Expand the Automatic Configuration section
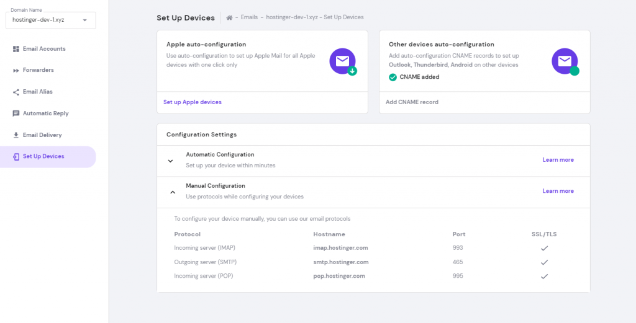 [x=171, y=161]
